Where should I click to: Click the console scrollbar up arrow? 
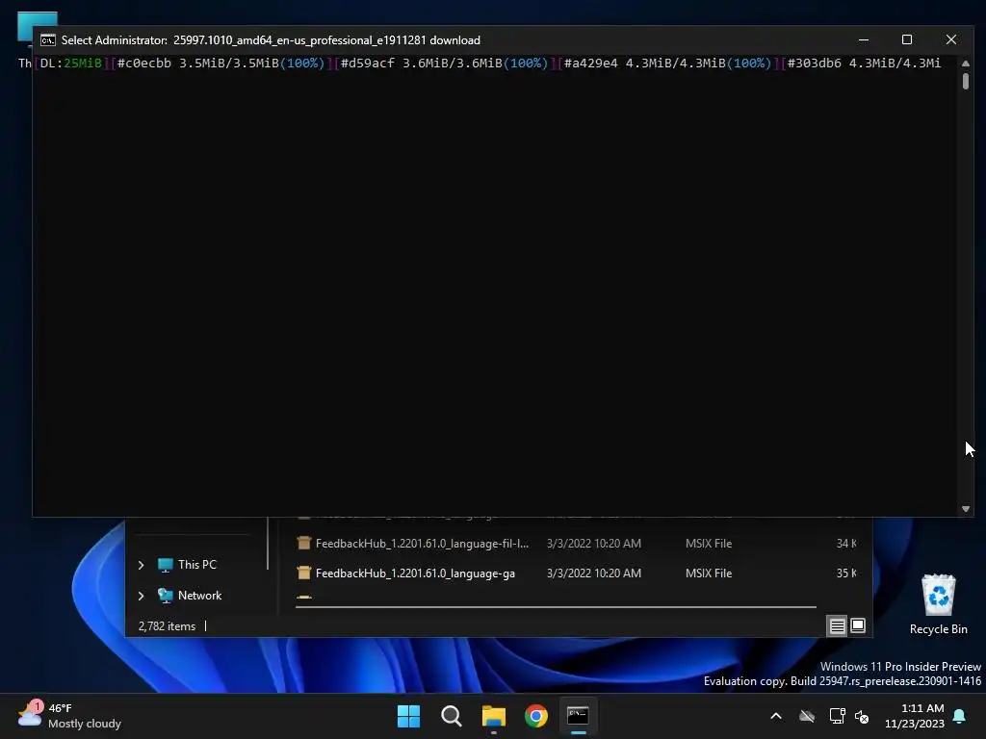[x=965, y=64]
